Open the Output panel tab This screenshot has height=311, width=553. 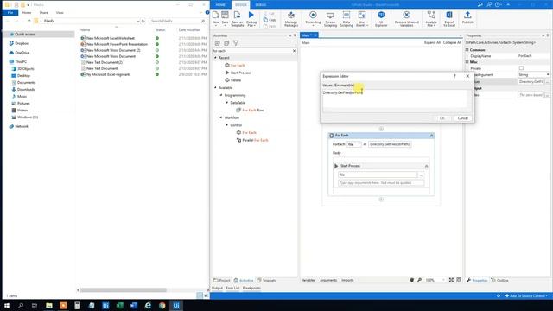pyautogui.click(x=217, y=288)
